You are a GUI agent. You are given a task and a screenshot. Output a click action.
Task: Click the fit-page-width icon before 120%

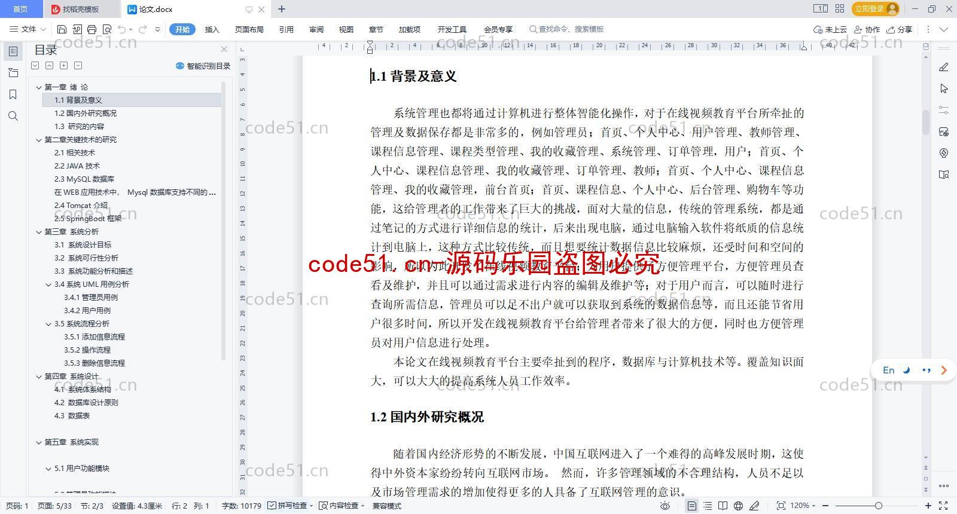click(781, 506)
